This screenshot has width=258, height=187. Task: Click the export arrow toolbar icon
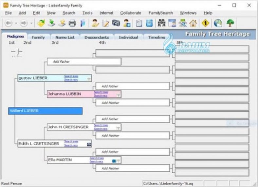(62, 23)
